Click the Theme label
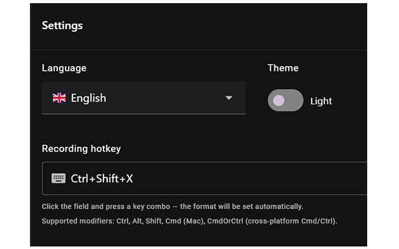Viewport: 399px width, 249px height. tap(283, 68)
